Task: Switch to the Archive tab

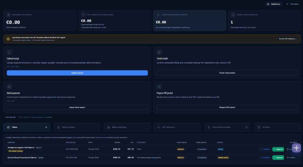Action: 278,127
